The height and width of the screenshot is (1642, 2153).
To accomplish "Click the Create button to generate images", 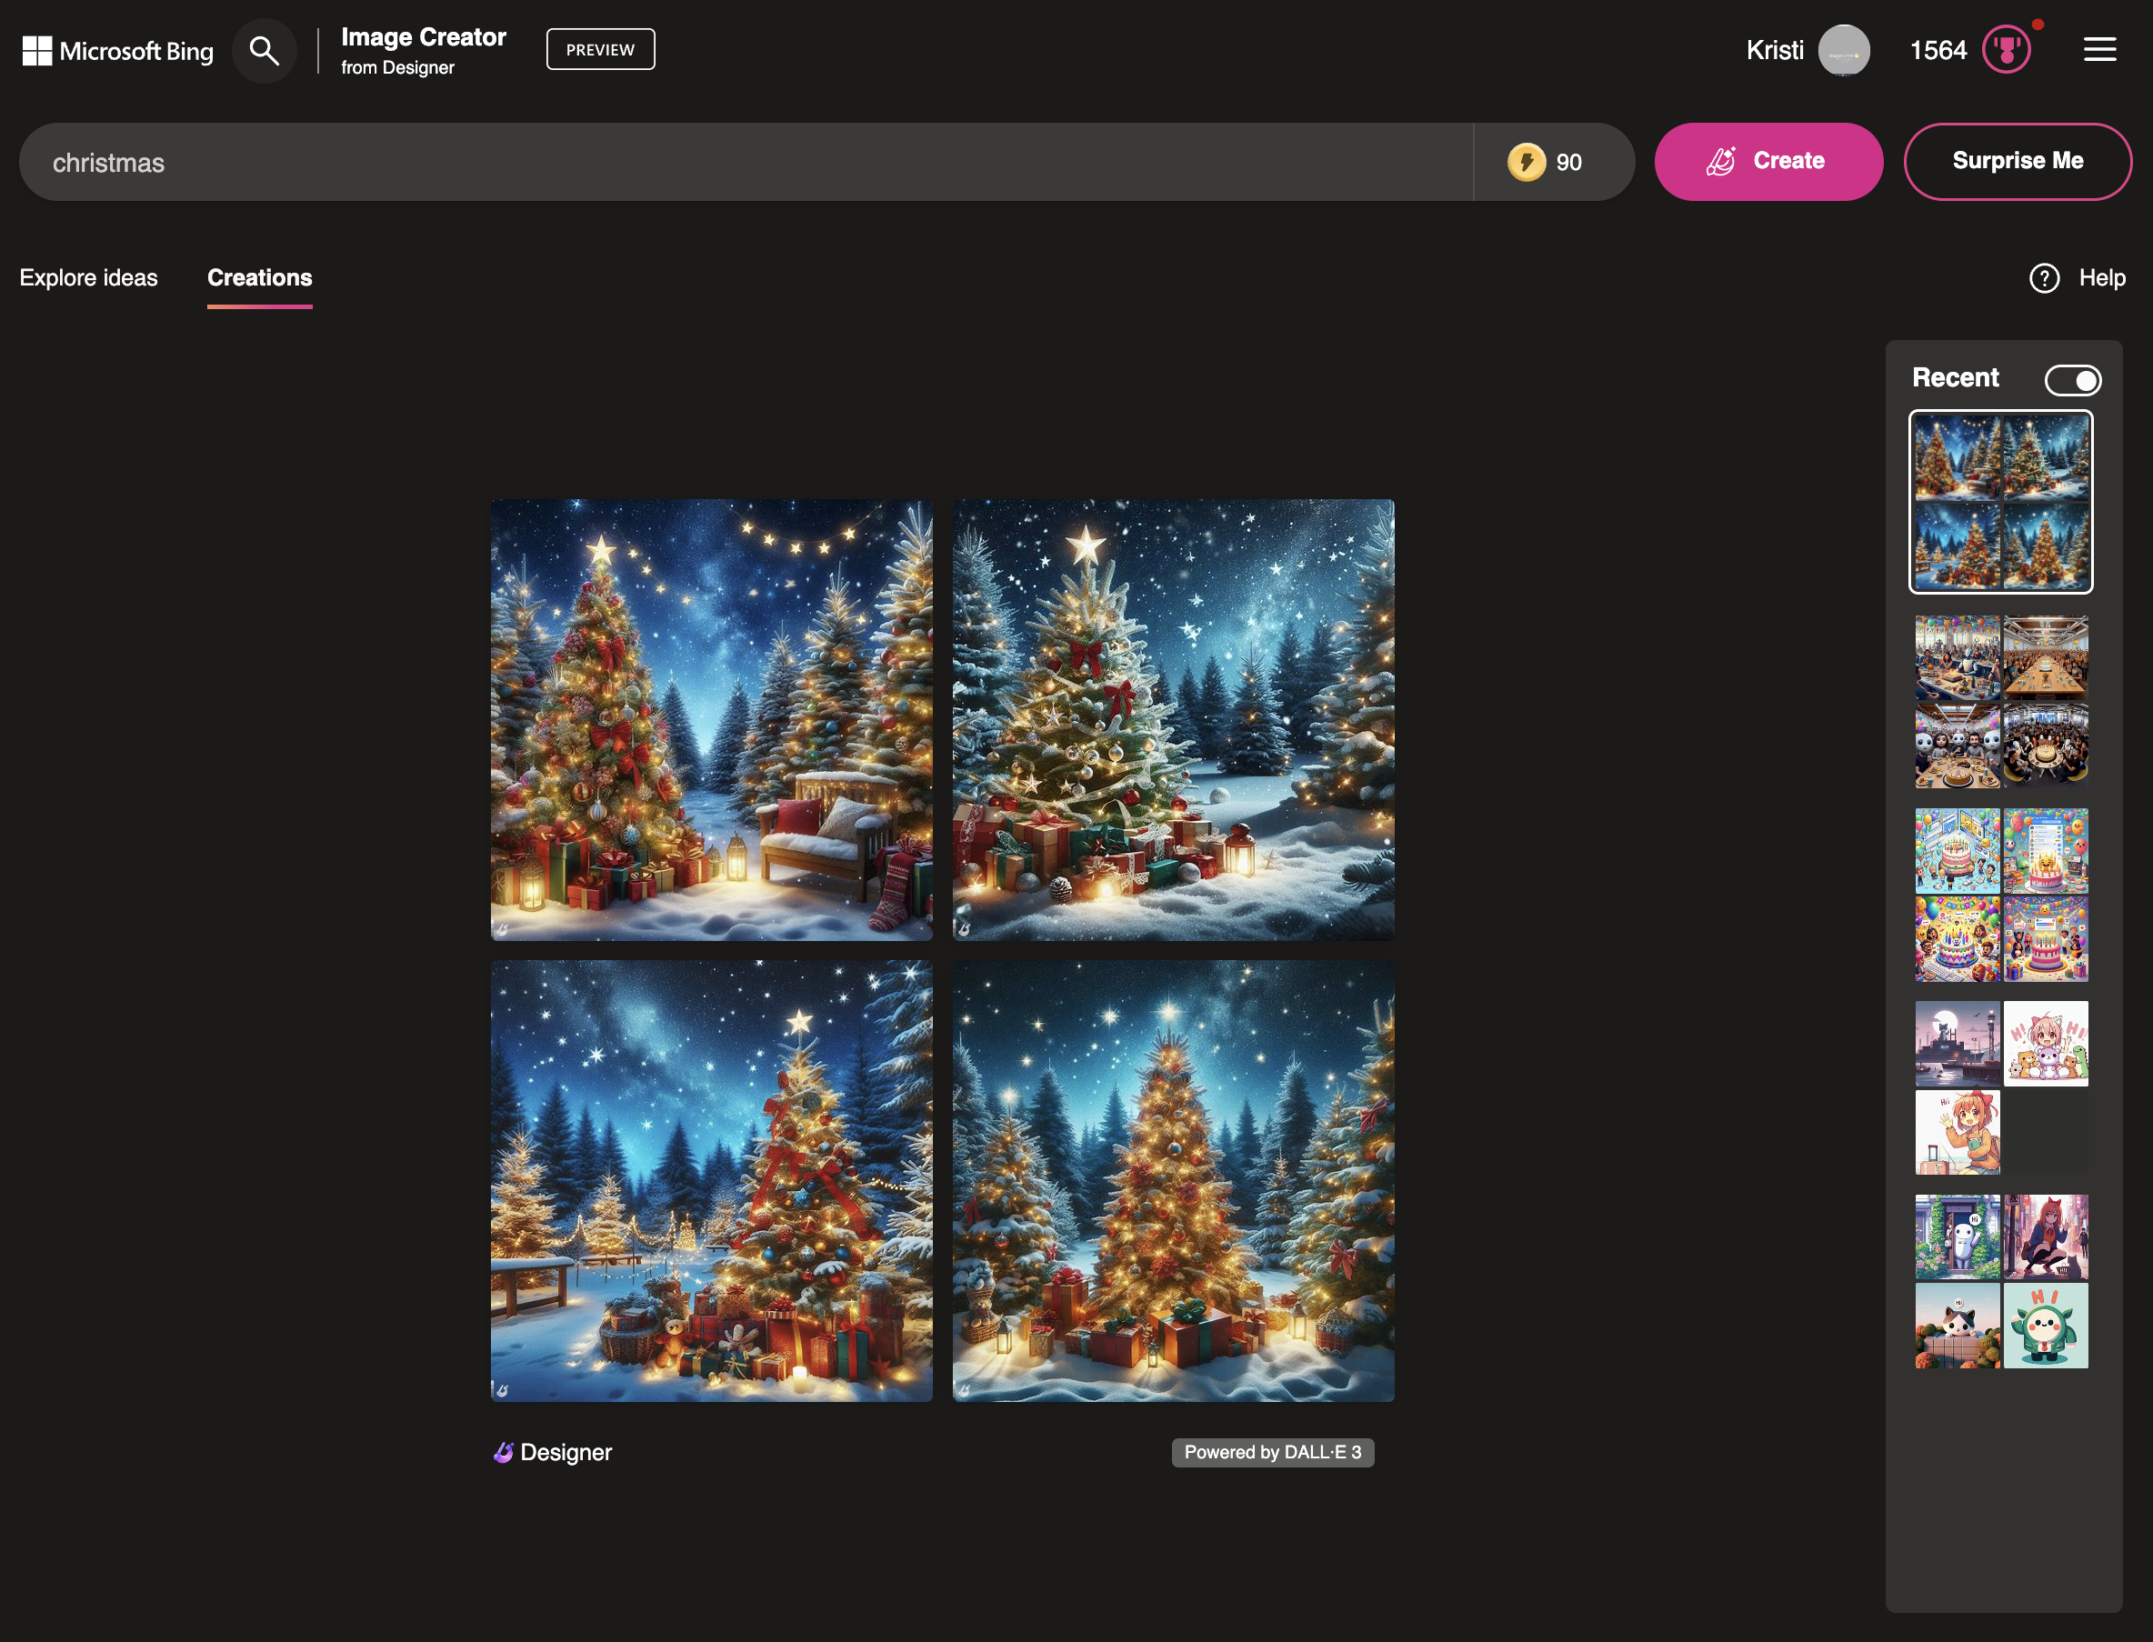I will pos(1770,160).
